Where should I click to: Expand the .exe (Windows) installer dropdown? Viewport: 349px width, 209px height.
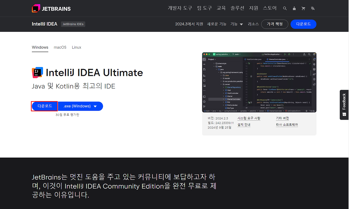pos(80,106)
